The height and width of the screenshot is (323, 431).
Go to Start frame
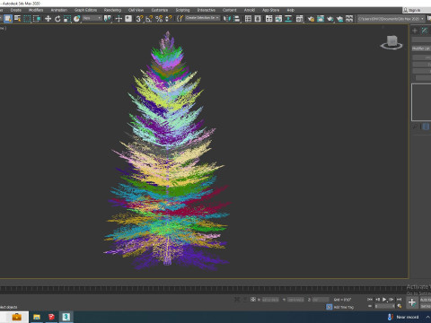[x=370, y=299]
